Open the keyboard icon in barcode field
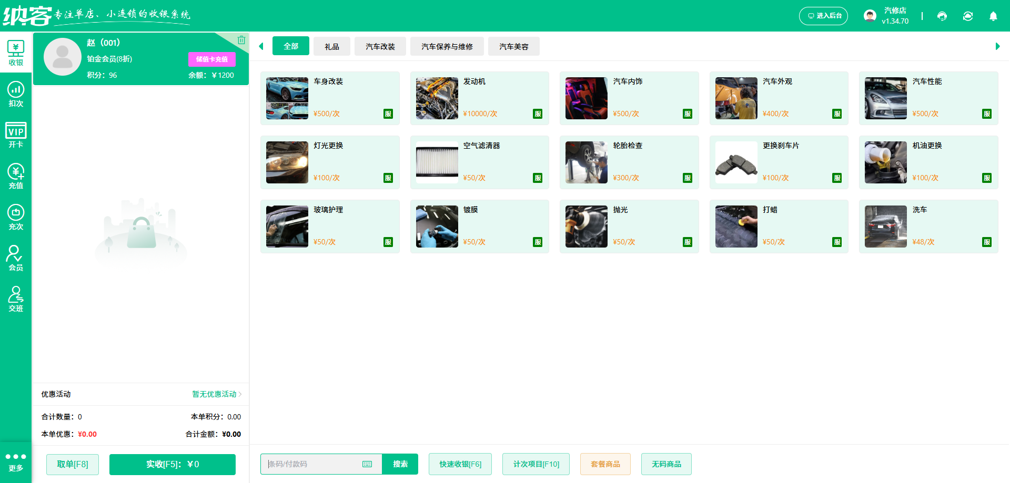Viewport: 1010px width, 483px height. pos(367,464)
